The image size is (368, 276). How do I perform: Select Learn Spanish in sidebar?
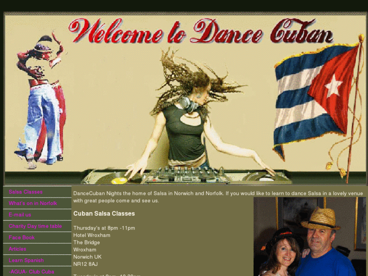point(26,260)
